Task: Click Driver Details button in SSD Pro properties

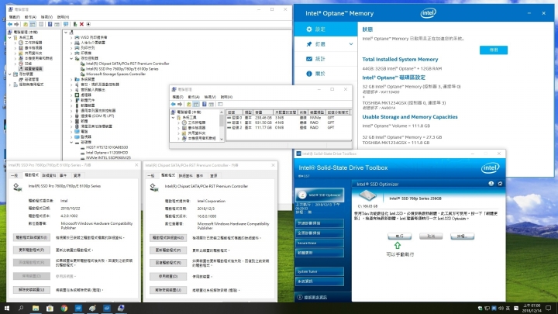Action: pyautogui.click(x=32, y=237)
